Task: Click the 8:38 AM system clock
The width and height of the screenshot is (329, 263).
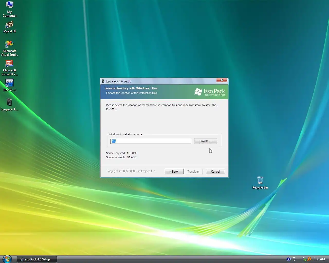Action: click(x=319, y=259)
